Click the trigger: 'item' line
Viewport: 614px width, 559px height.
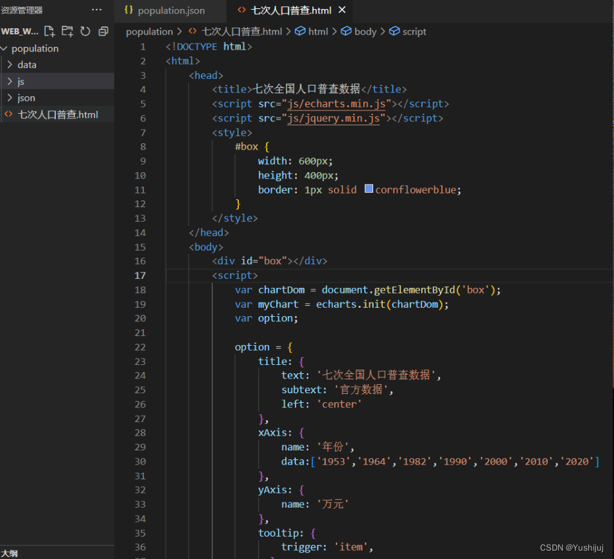coord(327,547)
